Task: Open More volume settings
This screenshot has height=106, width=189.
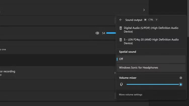Action: coord(131,95)
